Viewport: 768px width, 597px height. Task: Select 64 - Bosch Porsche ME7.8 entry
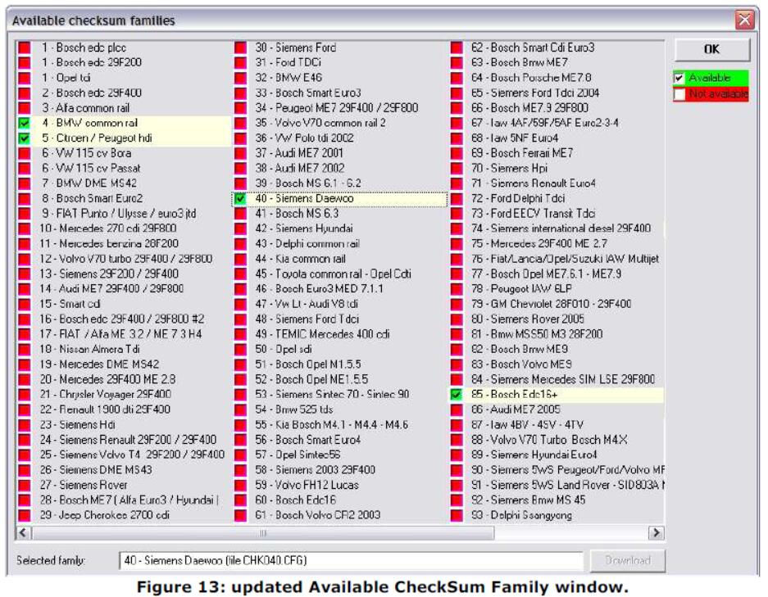point(531,78)
